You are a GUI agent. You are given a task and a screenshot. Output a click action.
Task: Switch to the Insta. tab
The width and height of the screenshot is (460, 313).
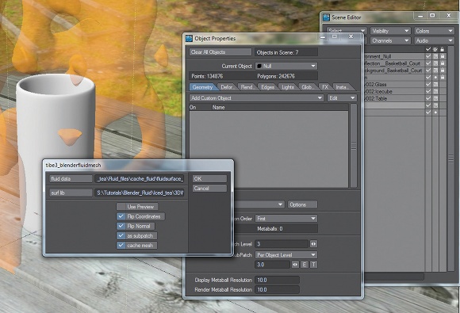tap(342, 87)
